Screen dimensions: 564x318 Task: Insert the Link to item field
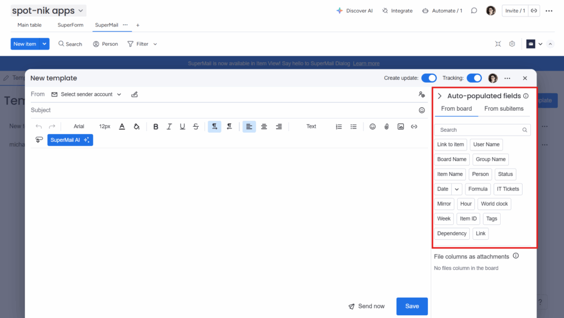[451, 144]
